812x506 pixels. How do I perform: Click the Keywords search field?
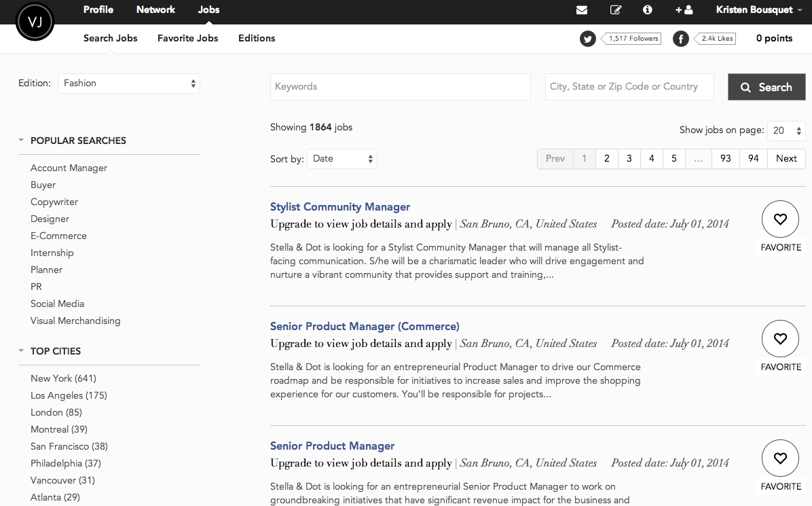pos(400,87)
